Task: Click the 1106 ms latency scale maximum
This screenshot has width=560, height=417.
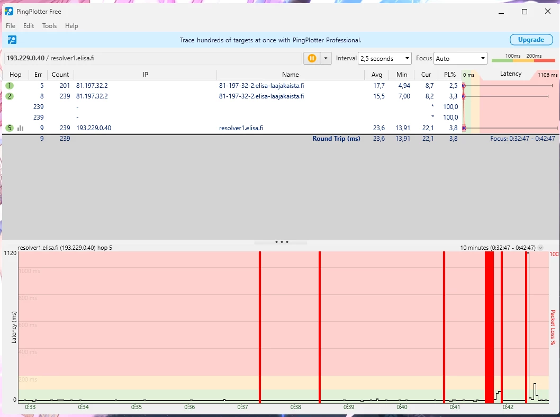Action: tap(547, 75)
